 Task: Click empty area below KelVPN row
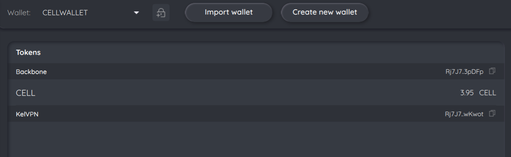click(256, 139)
